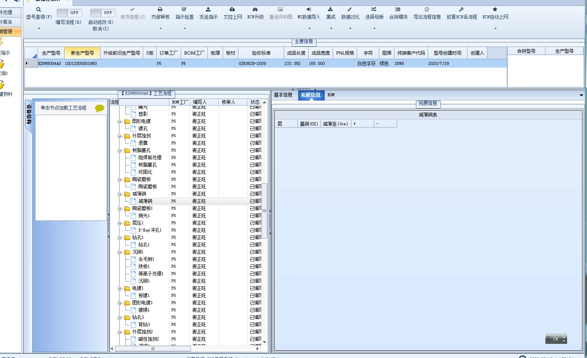Viewport: 587px width, 358px height.
Task: Open dropdown arrow under 集成
Action: click(x=331, y=28)
